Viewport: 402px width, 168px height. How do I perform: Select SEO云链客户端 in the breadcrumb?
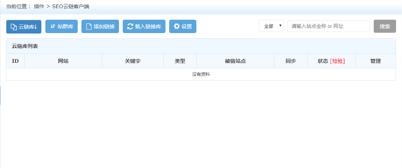71,6
